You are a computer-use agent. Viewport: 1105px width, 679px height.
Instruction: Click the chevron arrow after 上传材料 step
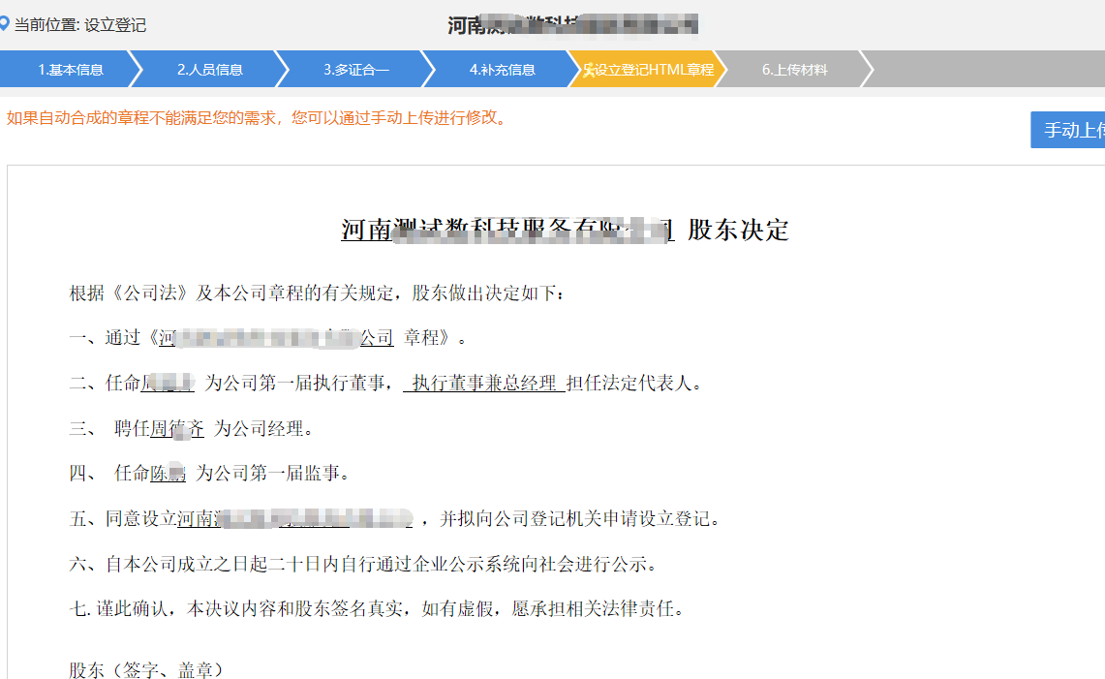click(x=866, y=69)
